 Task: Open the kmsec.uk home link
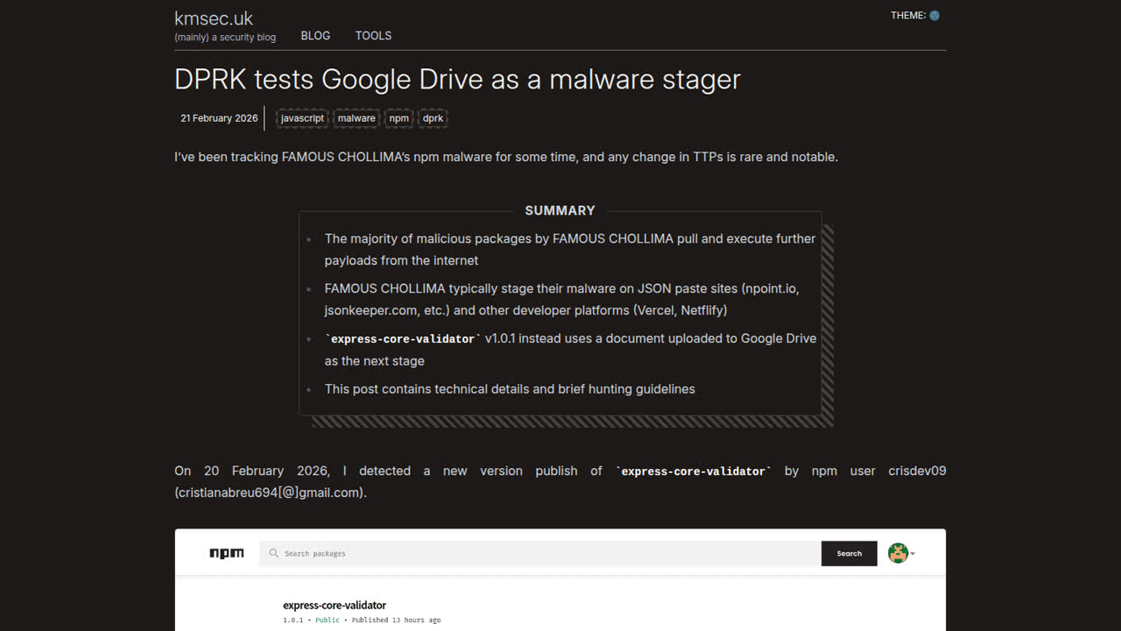[x=214, y=18]
